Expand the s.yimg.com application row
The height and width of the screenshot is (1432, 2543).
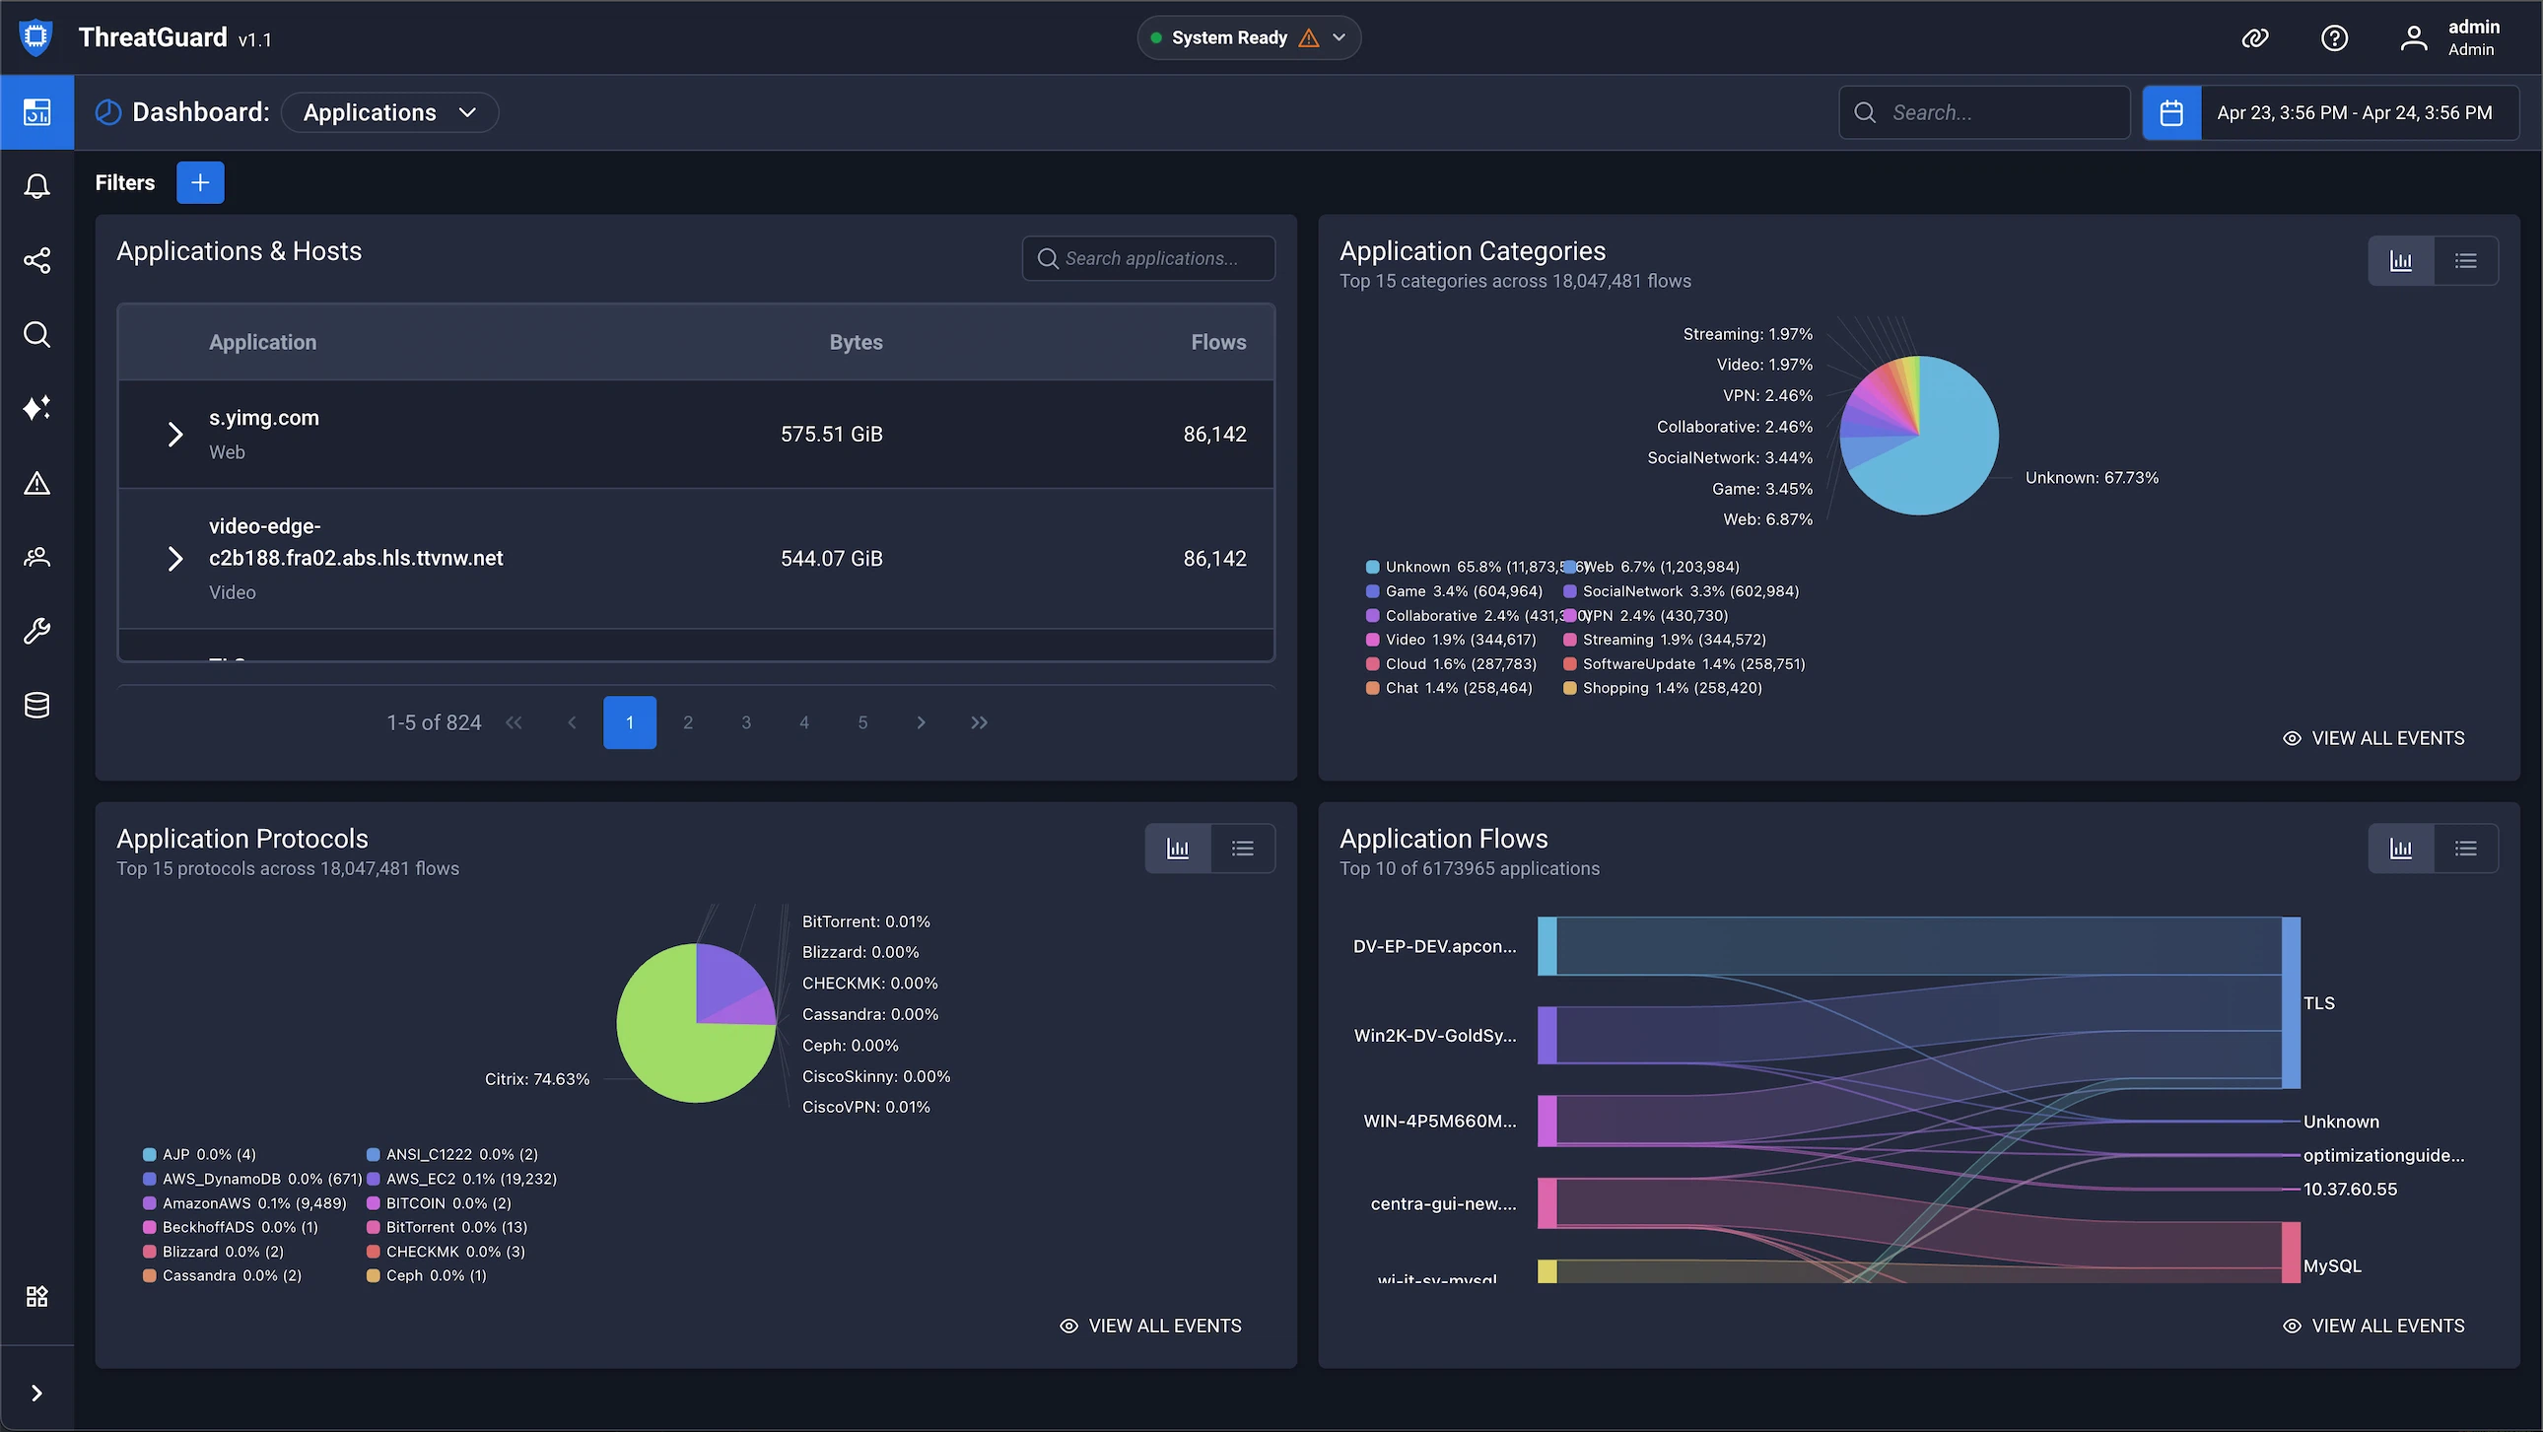coord(174,435)
